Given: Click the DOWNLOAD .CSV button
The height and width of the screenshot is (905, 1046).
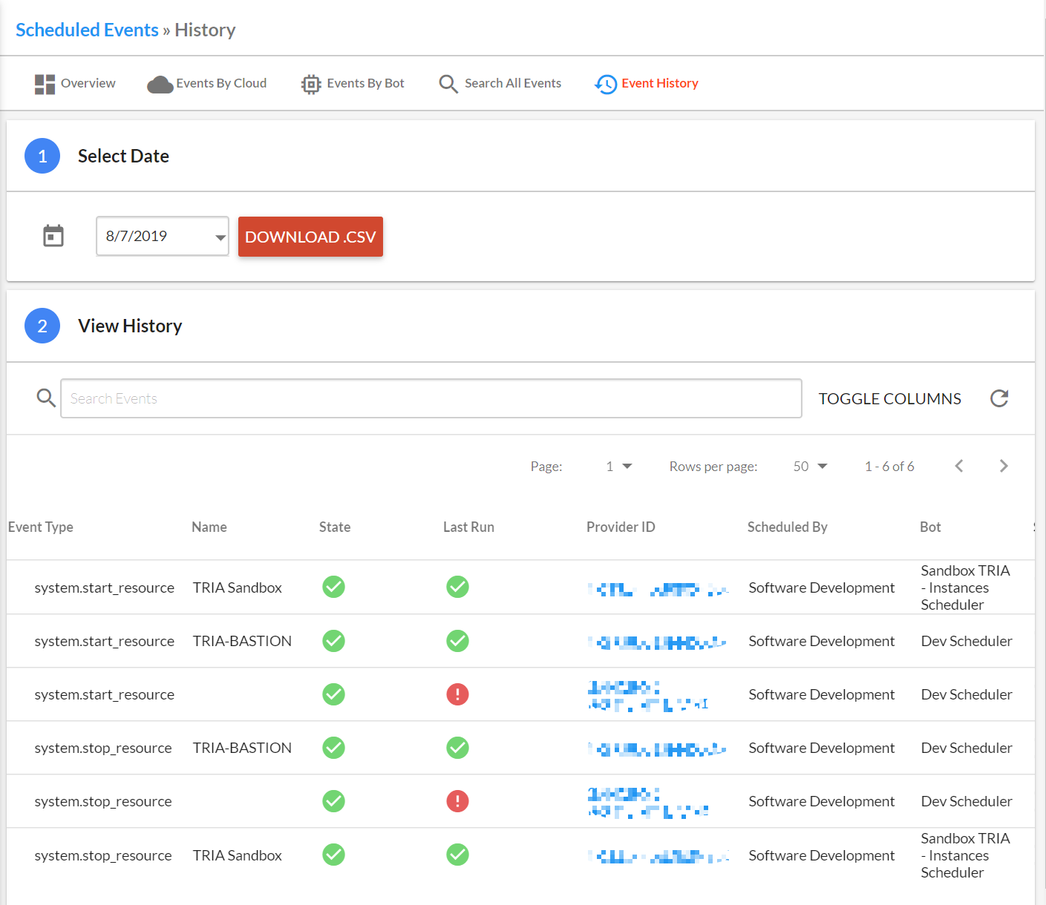Looking at the screenshot, I should [x=310, y=237].
